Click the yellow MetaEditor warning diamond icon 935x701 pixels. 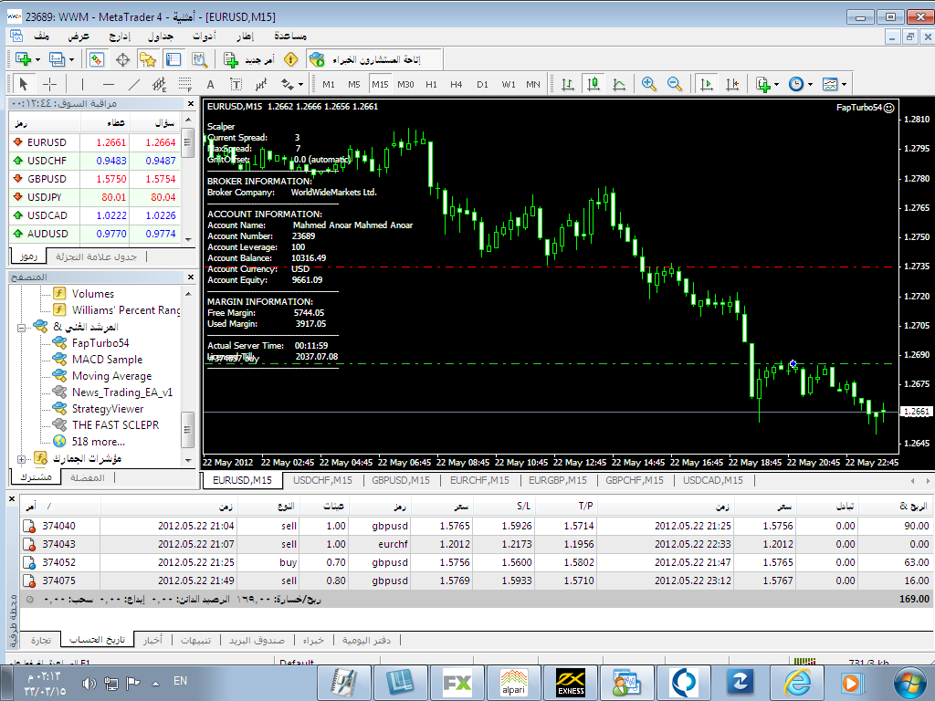pyautogui.click(x=290, y=59)
